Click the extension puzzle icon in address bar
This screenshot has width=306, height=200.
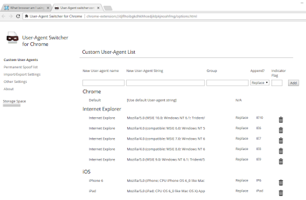pyautogui.click(x=27, y=16)
